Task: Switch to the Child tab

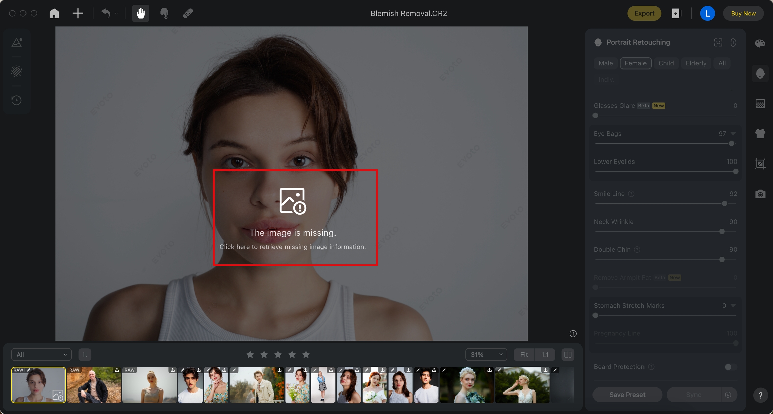Action: [666, 63]
